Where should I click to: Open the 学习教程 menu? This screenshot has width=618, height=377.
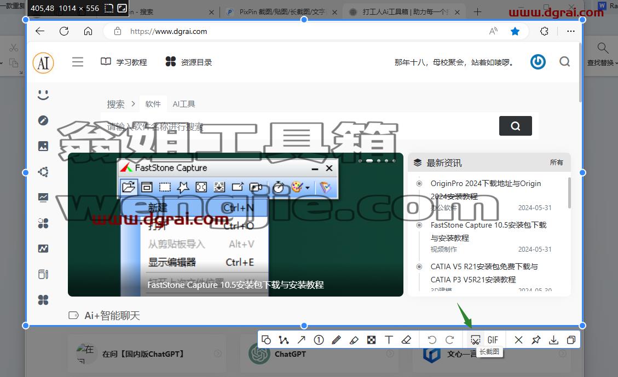point(124,62)
